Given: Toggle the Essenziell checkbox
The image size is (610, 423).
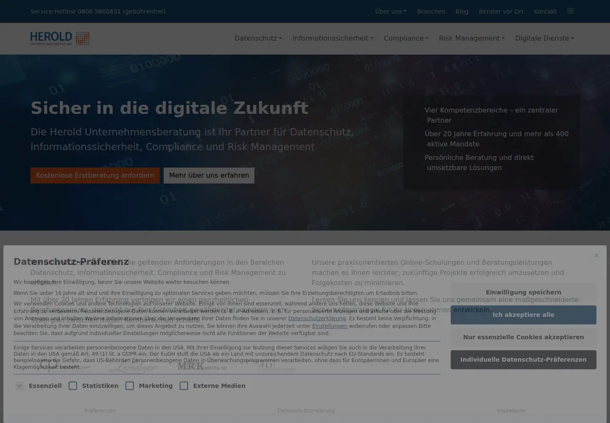Looking at the screenshot, I should [x=19, y=386].
